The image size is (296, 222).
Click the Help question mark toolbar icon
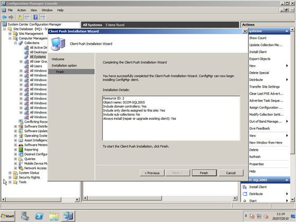(36, 17)
